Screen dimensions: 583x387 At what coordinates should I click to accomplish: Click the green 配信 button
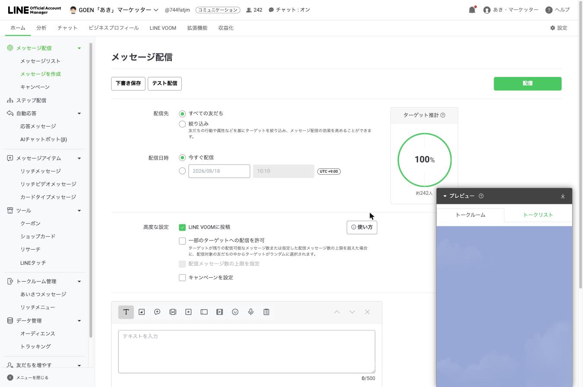(x=528, y=83)
